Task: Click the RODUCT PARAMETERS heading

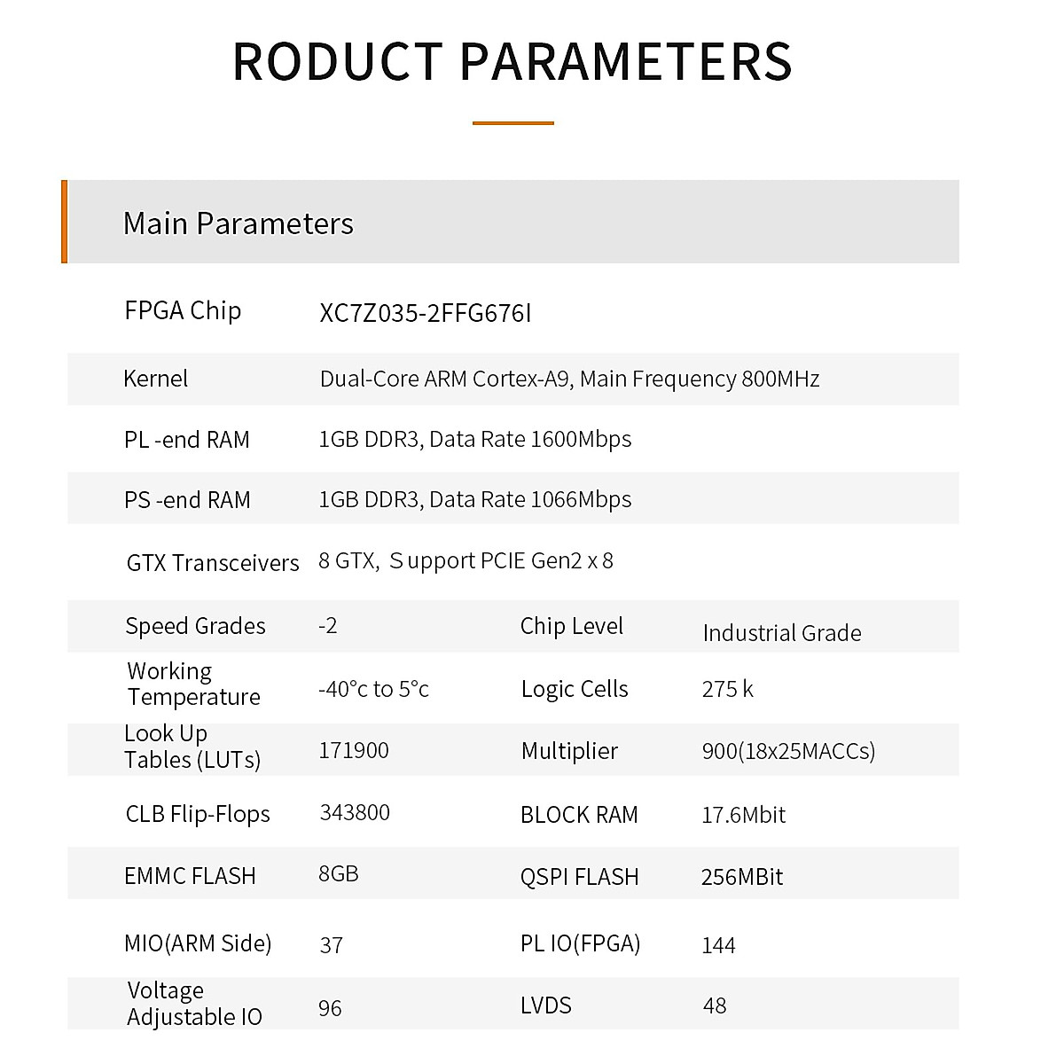Action: pyautogui.click(x=512, y=61)
